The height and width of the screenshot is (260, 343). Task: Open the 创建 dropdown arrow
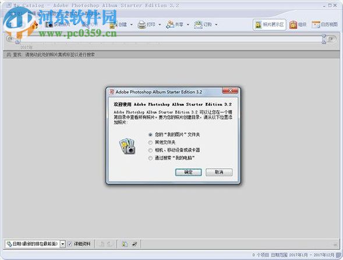[132, 24]
